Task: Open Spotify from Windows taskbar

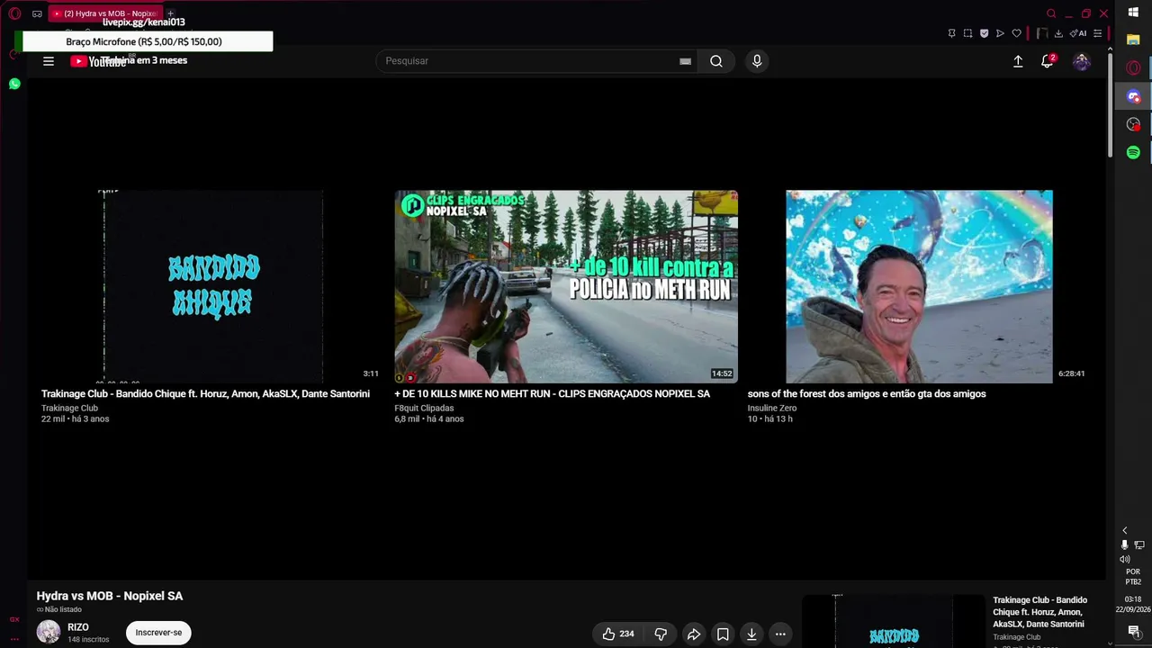Action: coord(1133,152)
